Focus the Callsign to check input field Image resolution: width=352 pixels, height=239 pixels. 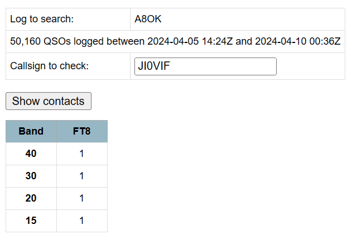205,66
